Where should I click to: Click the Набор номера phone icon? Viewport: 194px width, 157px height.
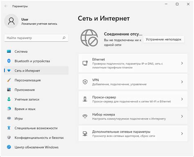tap(85, 116)
